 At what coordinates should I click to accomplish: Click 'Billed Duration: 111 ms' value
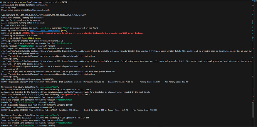pos(95,110)
